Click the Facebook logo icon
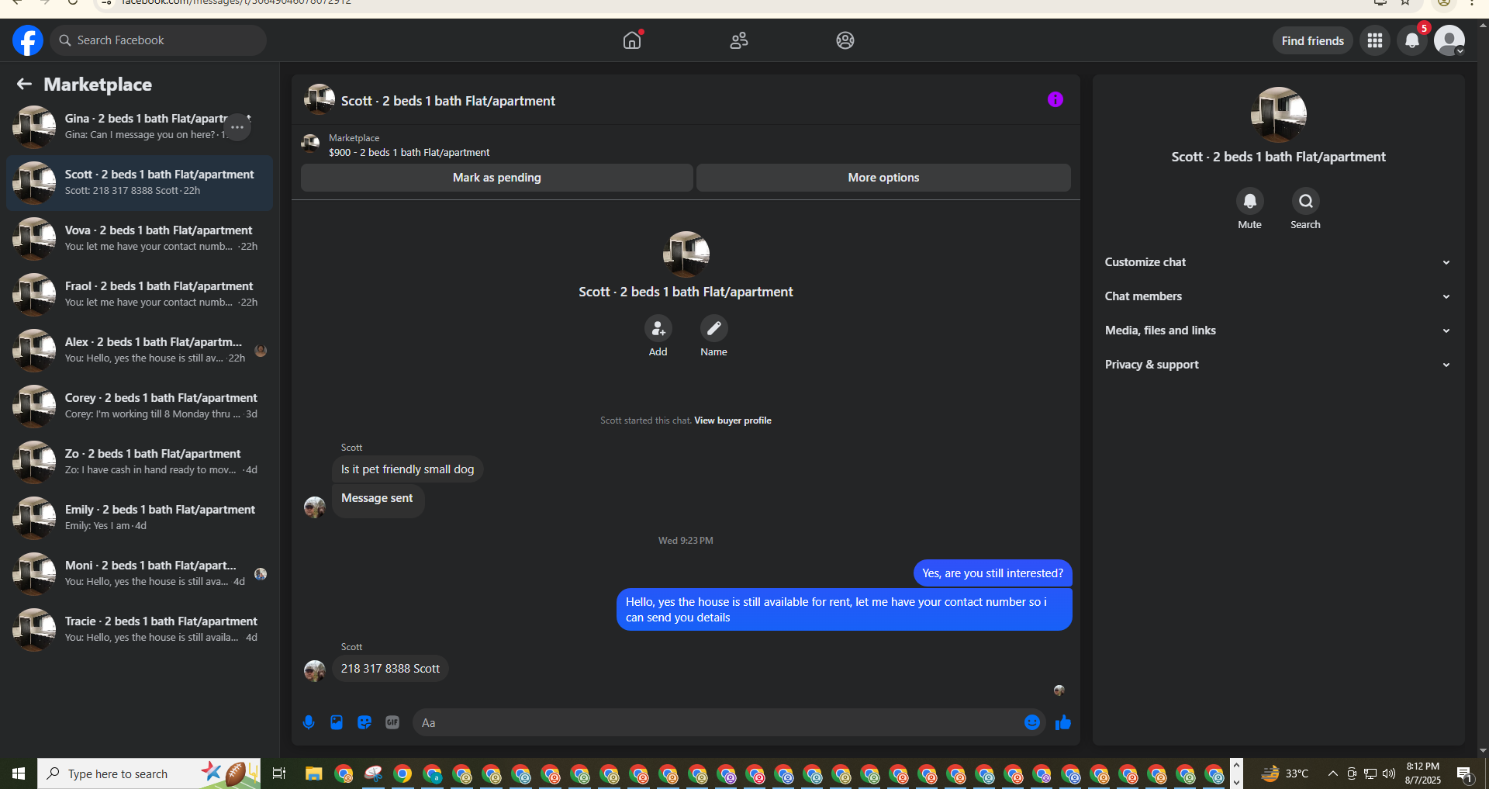This screenshot has width=1489, height=789. [28, 40]
